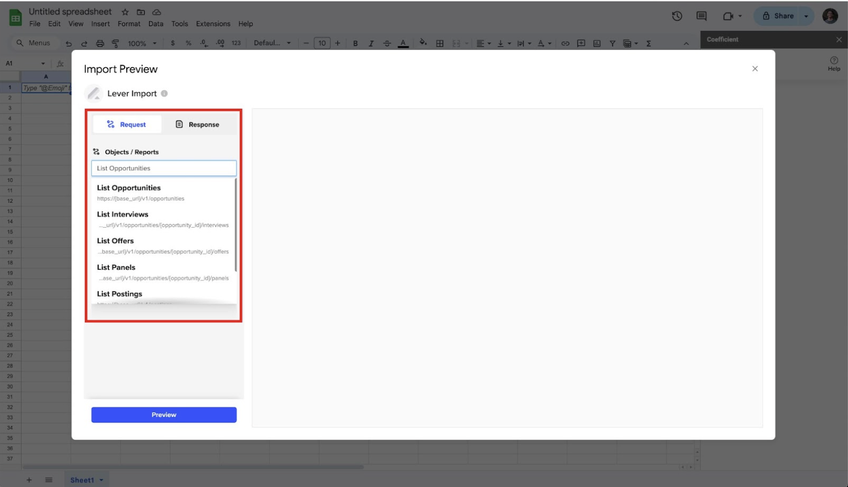Choose List Offers endpoint
The width and height of the screenshot is (848, 487).
point(163,246)
